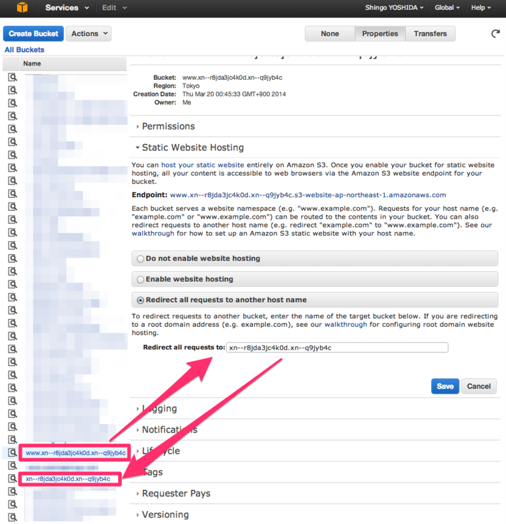The width and height of the screenshot is (506, 524).
Task: Click Cancel next to Save
Action: (479, 386)
